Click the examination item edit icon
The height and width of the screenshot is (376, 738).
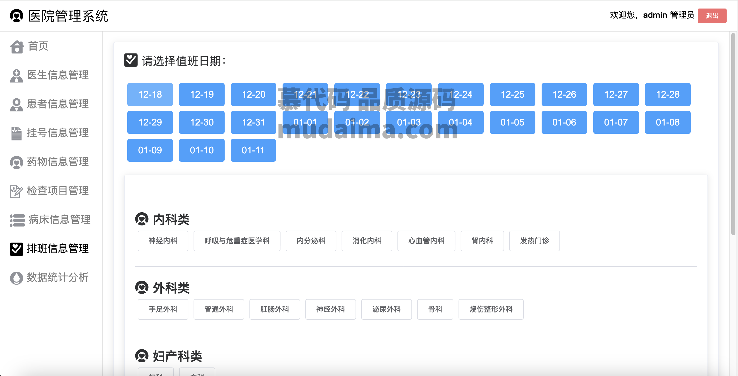coord(16,191)
